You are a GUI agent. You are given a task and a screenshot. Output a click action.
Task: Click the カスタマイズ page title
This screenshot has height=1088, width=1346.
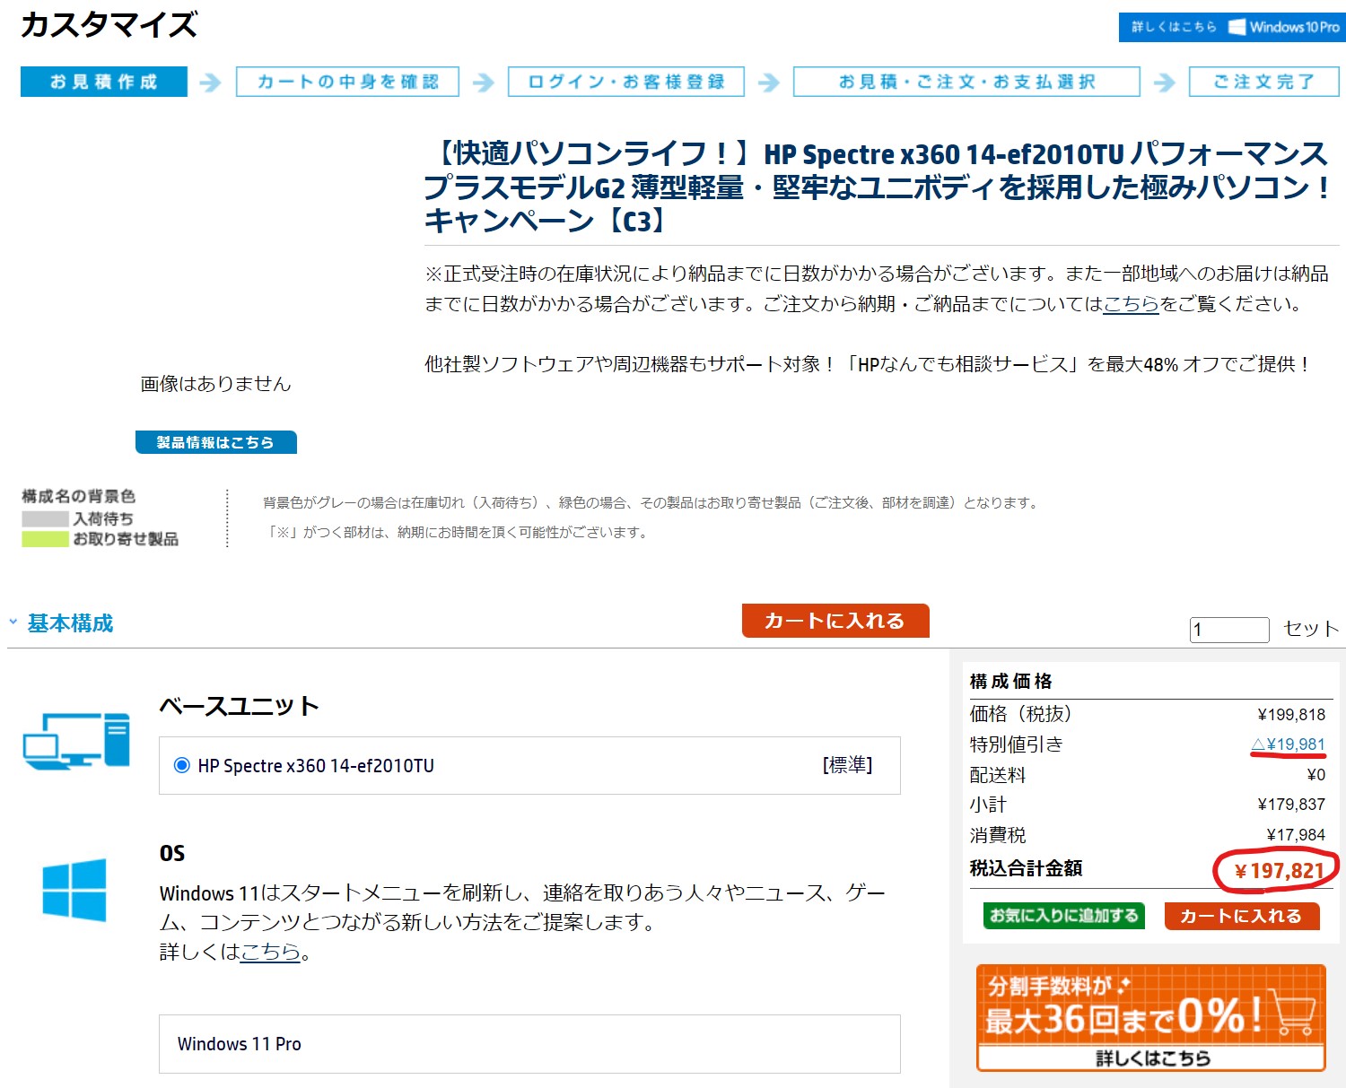[x=109, y=25]
